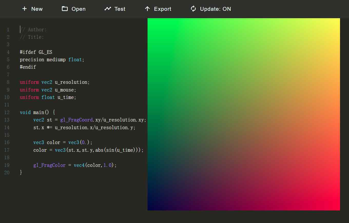Click 'vec4(color,1.0);' in line 19
The width and height of the screenshot is (349, 223).
coord(95,165)
